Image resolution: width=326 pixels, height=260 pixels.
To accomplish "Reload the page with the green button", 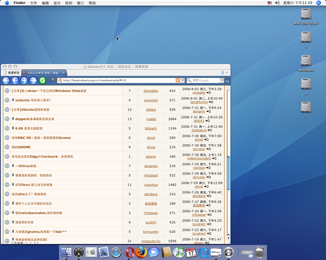I will point(43,80).
